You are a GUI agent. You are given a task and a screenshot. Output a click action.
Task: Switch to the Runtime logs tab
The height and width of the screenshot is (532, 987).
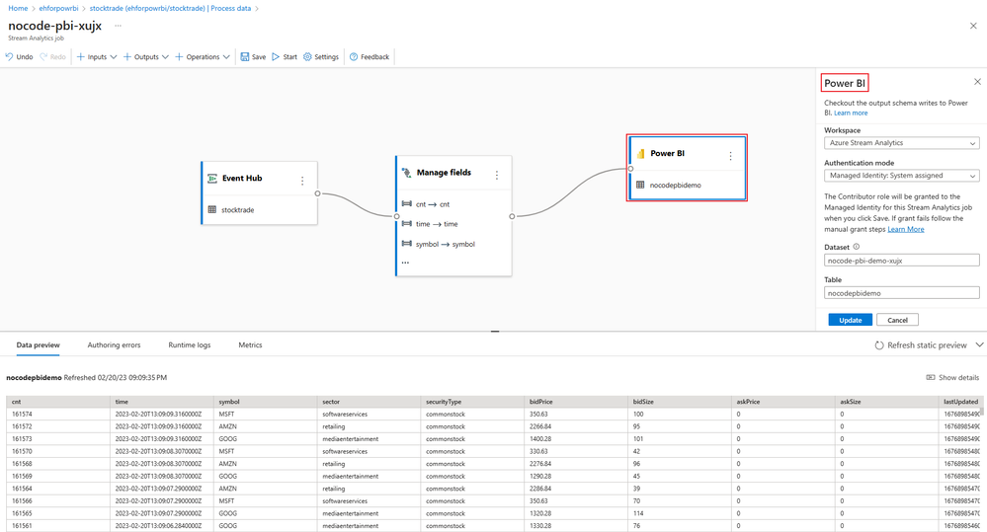pyautogui.click(x=190, y=345)
